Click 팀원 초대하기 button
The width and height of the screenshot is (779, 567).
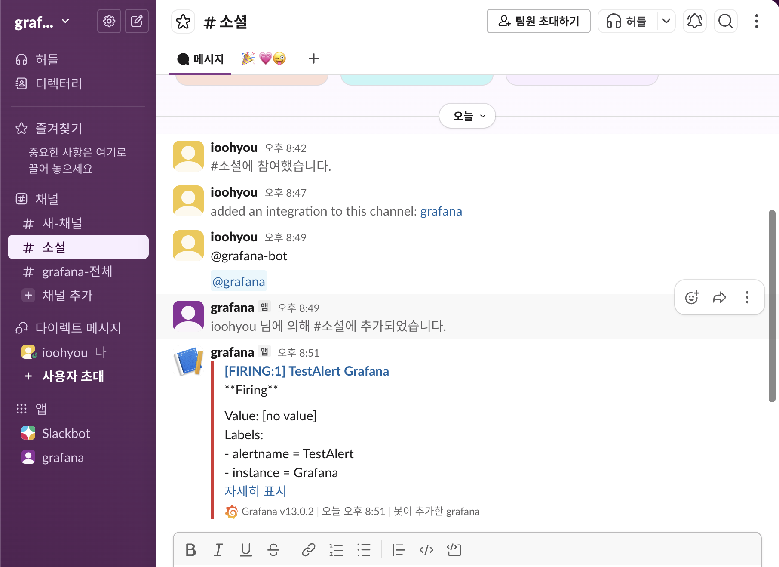click(x=538, y=21)
